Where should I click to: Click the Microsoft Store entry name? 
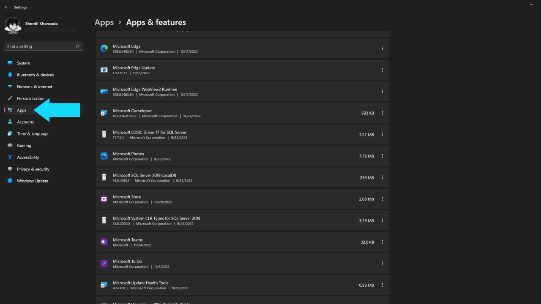[127, 197]
